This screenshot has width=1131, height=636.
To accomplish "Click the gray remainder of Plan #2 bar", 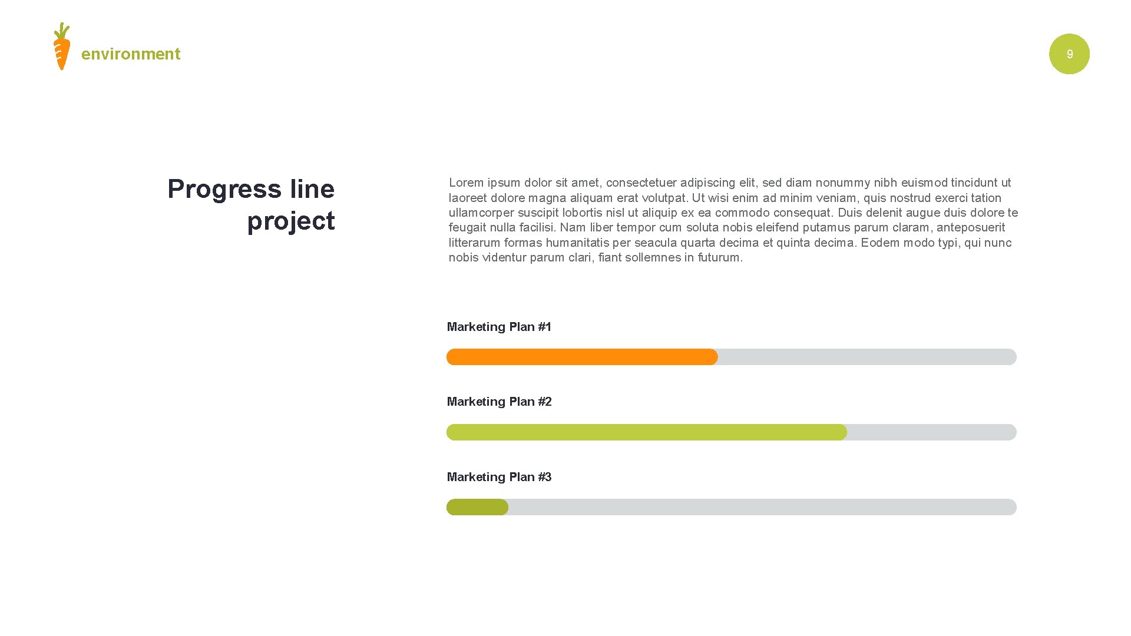I will tap(932, 432).
